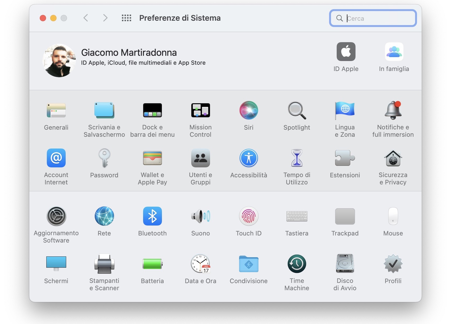
Task: Open Sicurezza e Privacy settings
Action: click(x=393, y=158)
